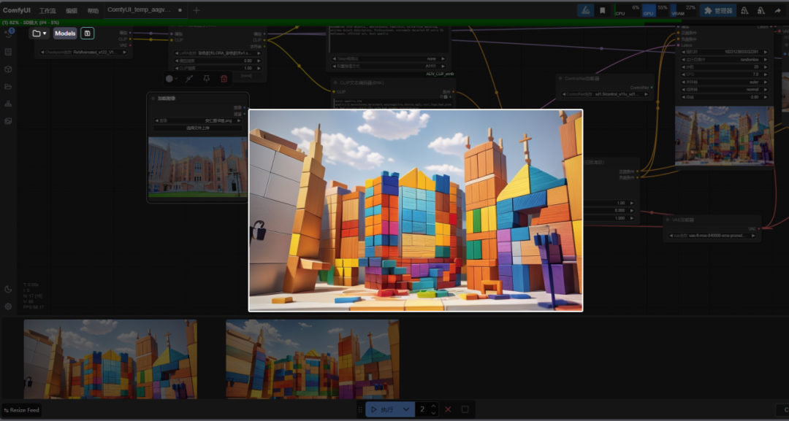This screenshot has height=421, width=789.
Task: Open settings gear in left sidebar
Action: pos(8,306)
